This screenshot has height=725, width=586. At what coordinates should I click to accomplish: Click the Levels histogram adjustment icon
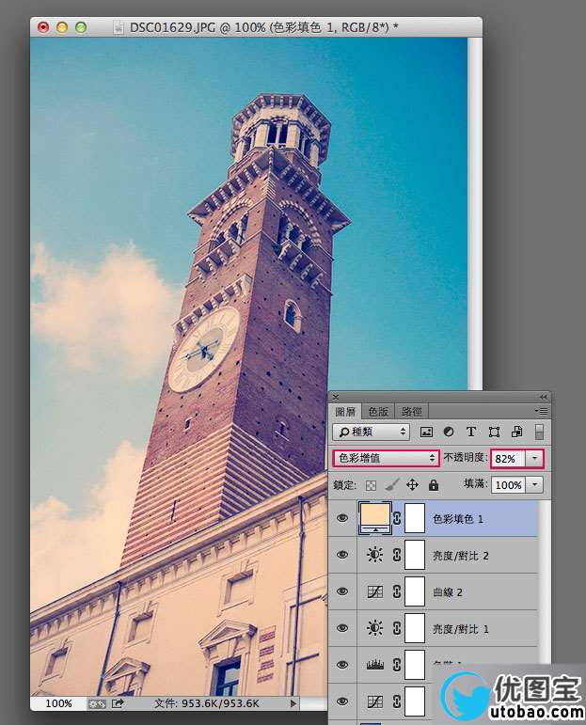[x=375, y=665]
